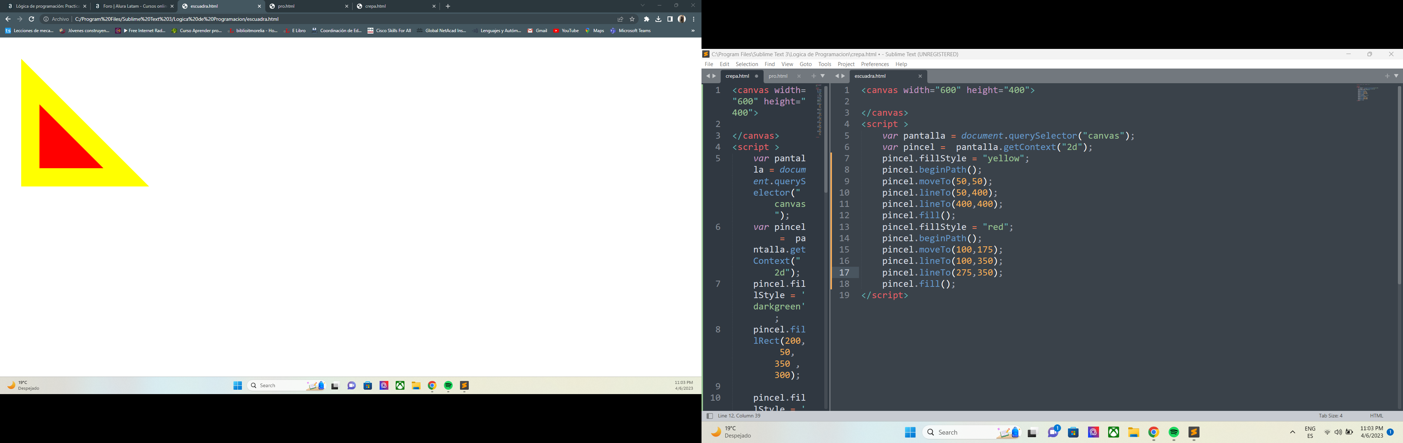Open Chrome three-dot menu

(x=694, y=19)
